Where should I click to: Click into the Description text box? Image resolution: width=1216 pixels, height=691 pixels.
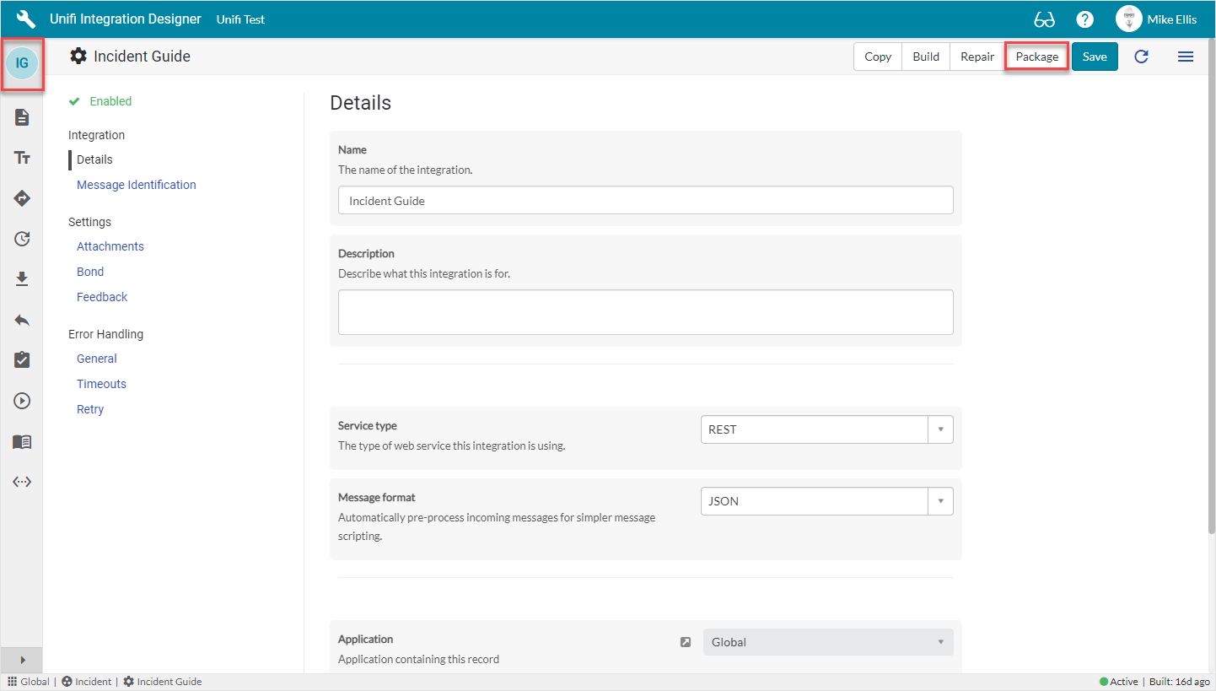click(645, 312)
